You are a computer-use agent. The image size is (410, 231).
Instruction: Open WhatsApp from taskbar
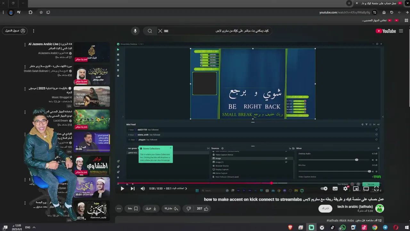coord(343,227)
